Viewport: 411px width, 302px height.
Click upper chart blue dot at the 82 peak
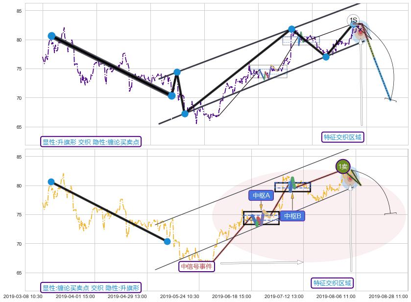[291, 29]
